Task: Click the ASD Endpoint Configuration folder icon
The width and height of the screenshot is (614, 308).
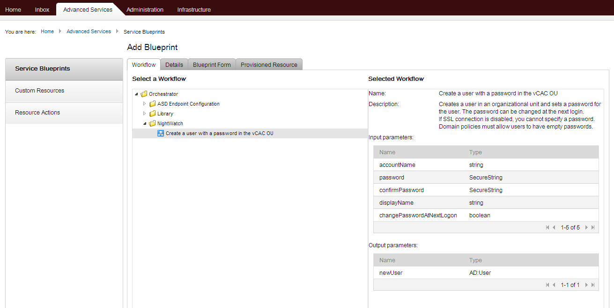Action: click(152, 103)
